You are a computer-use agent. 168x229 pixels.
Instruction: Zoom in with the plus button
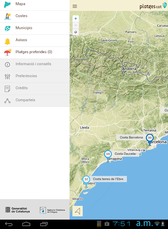[x=76, y=19]
